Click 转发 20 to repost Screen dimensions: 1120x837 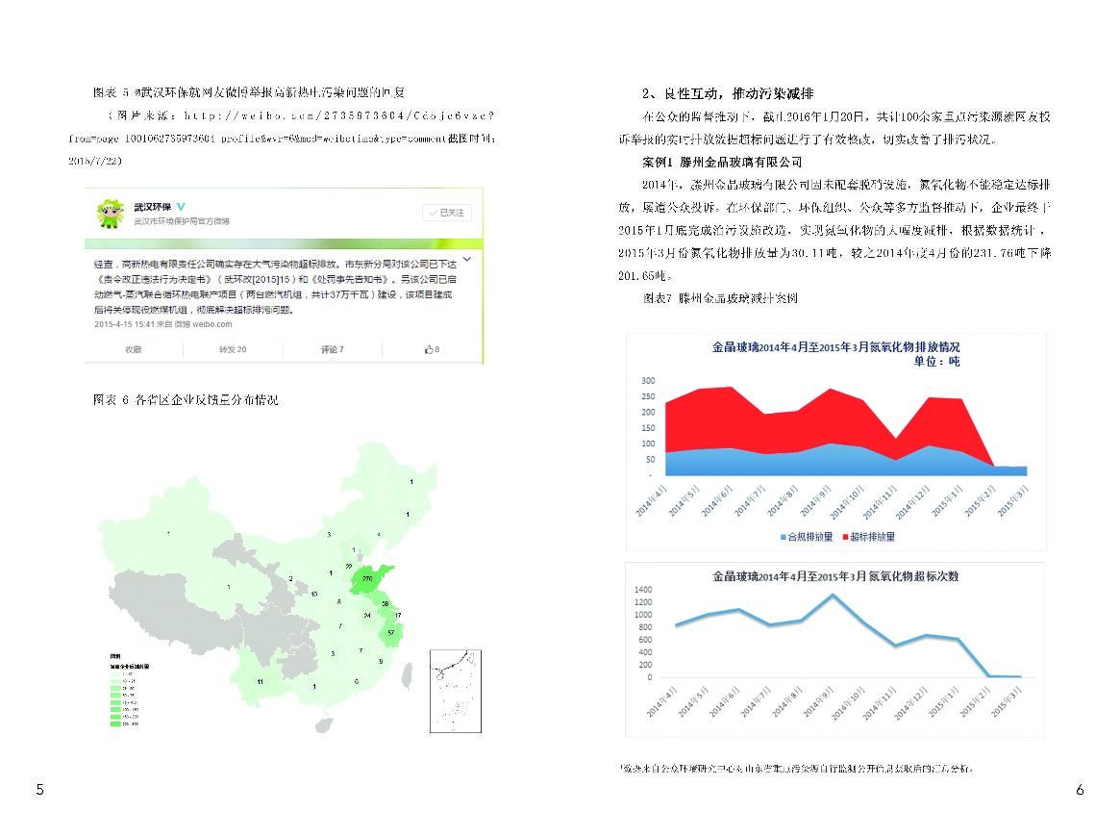click(x=233, y=349)
